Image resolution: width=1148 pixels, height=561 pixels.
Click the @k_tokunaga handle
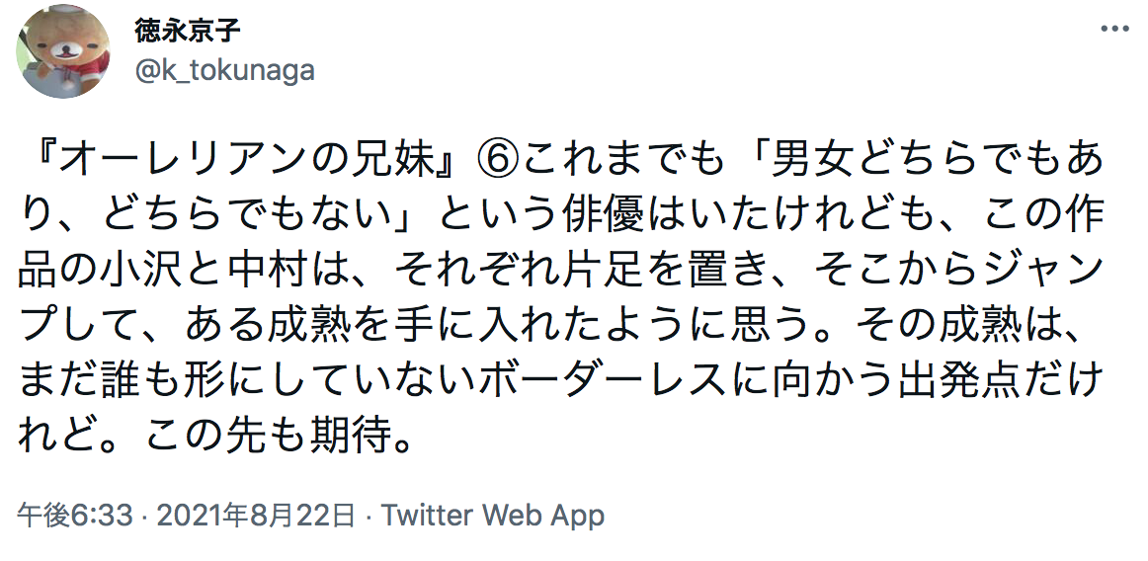point(224,70)
